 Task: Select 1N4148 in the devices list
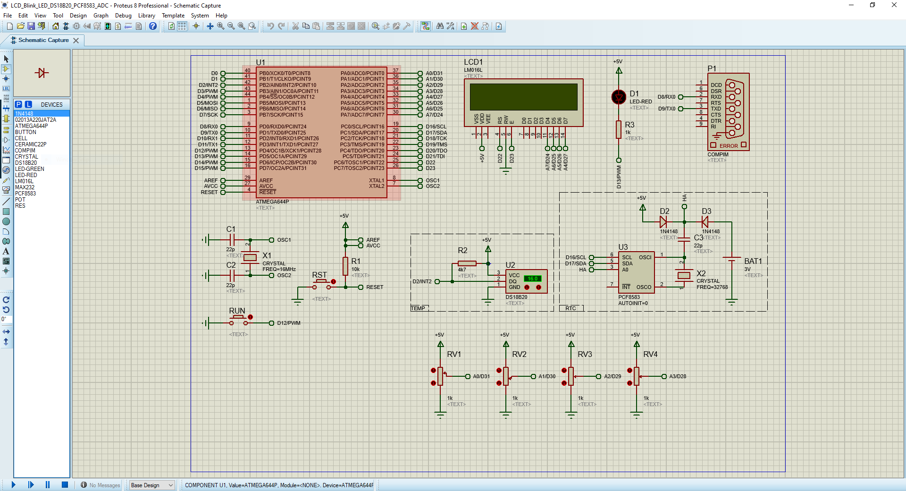42,114
